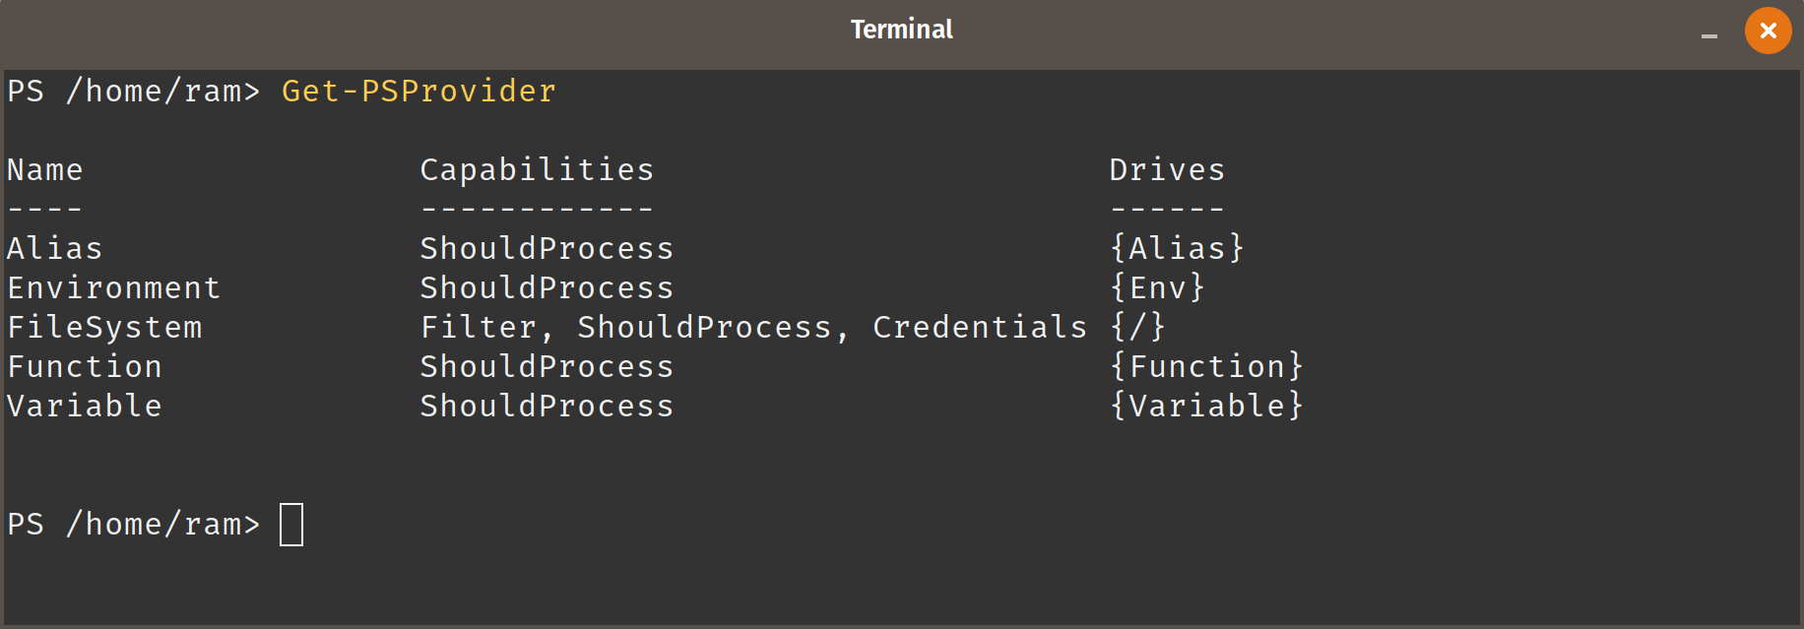The width and height of the screenshot is (1804, 629).
Task: Click the {Variable} drive entry
Action: point(1207,406)
